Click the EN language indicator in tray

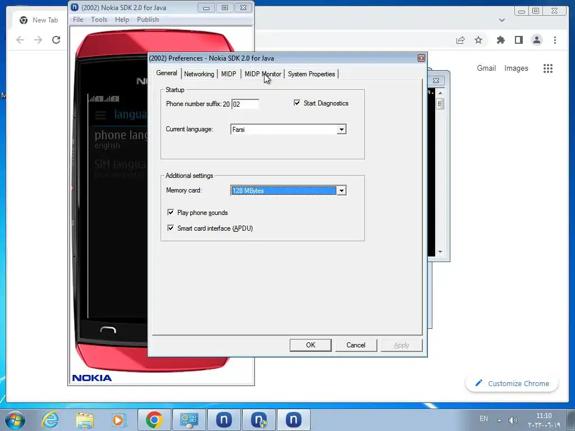(x=483, y=419)
